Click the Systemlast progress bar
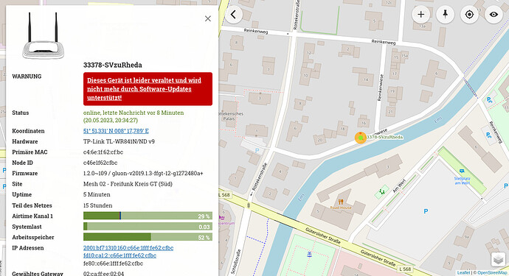Viewport: 509px width, 276px height. pos(148,227)
